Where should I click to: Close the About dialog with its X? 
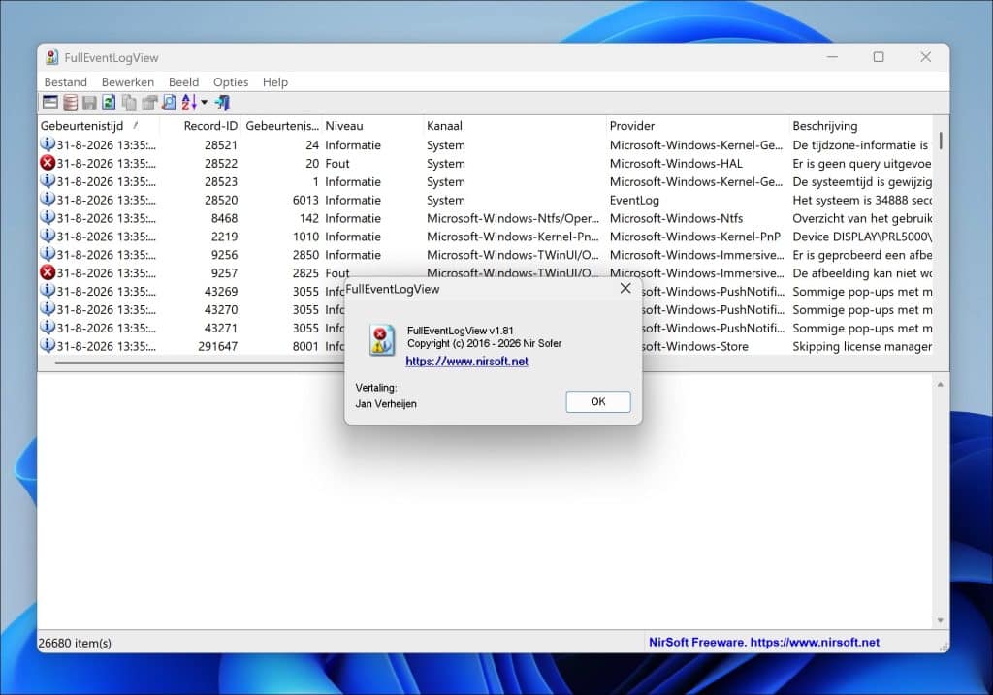coord(625,289)
